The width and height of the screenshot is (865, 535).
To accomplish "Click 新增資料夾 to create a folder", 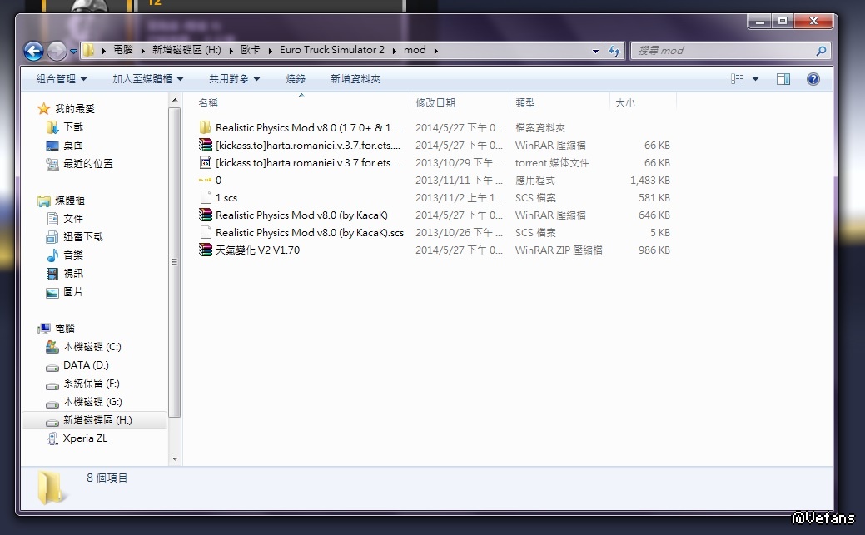I will point(355,79).
